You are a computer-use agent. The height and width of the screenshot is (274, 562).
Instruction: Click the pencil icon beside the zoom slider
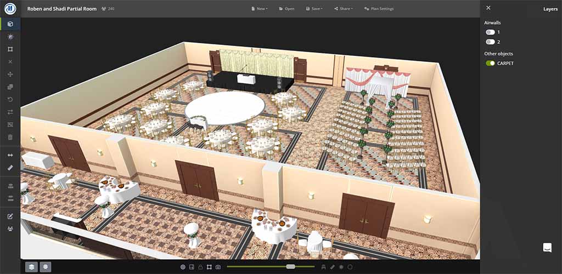click(332, 267)
